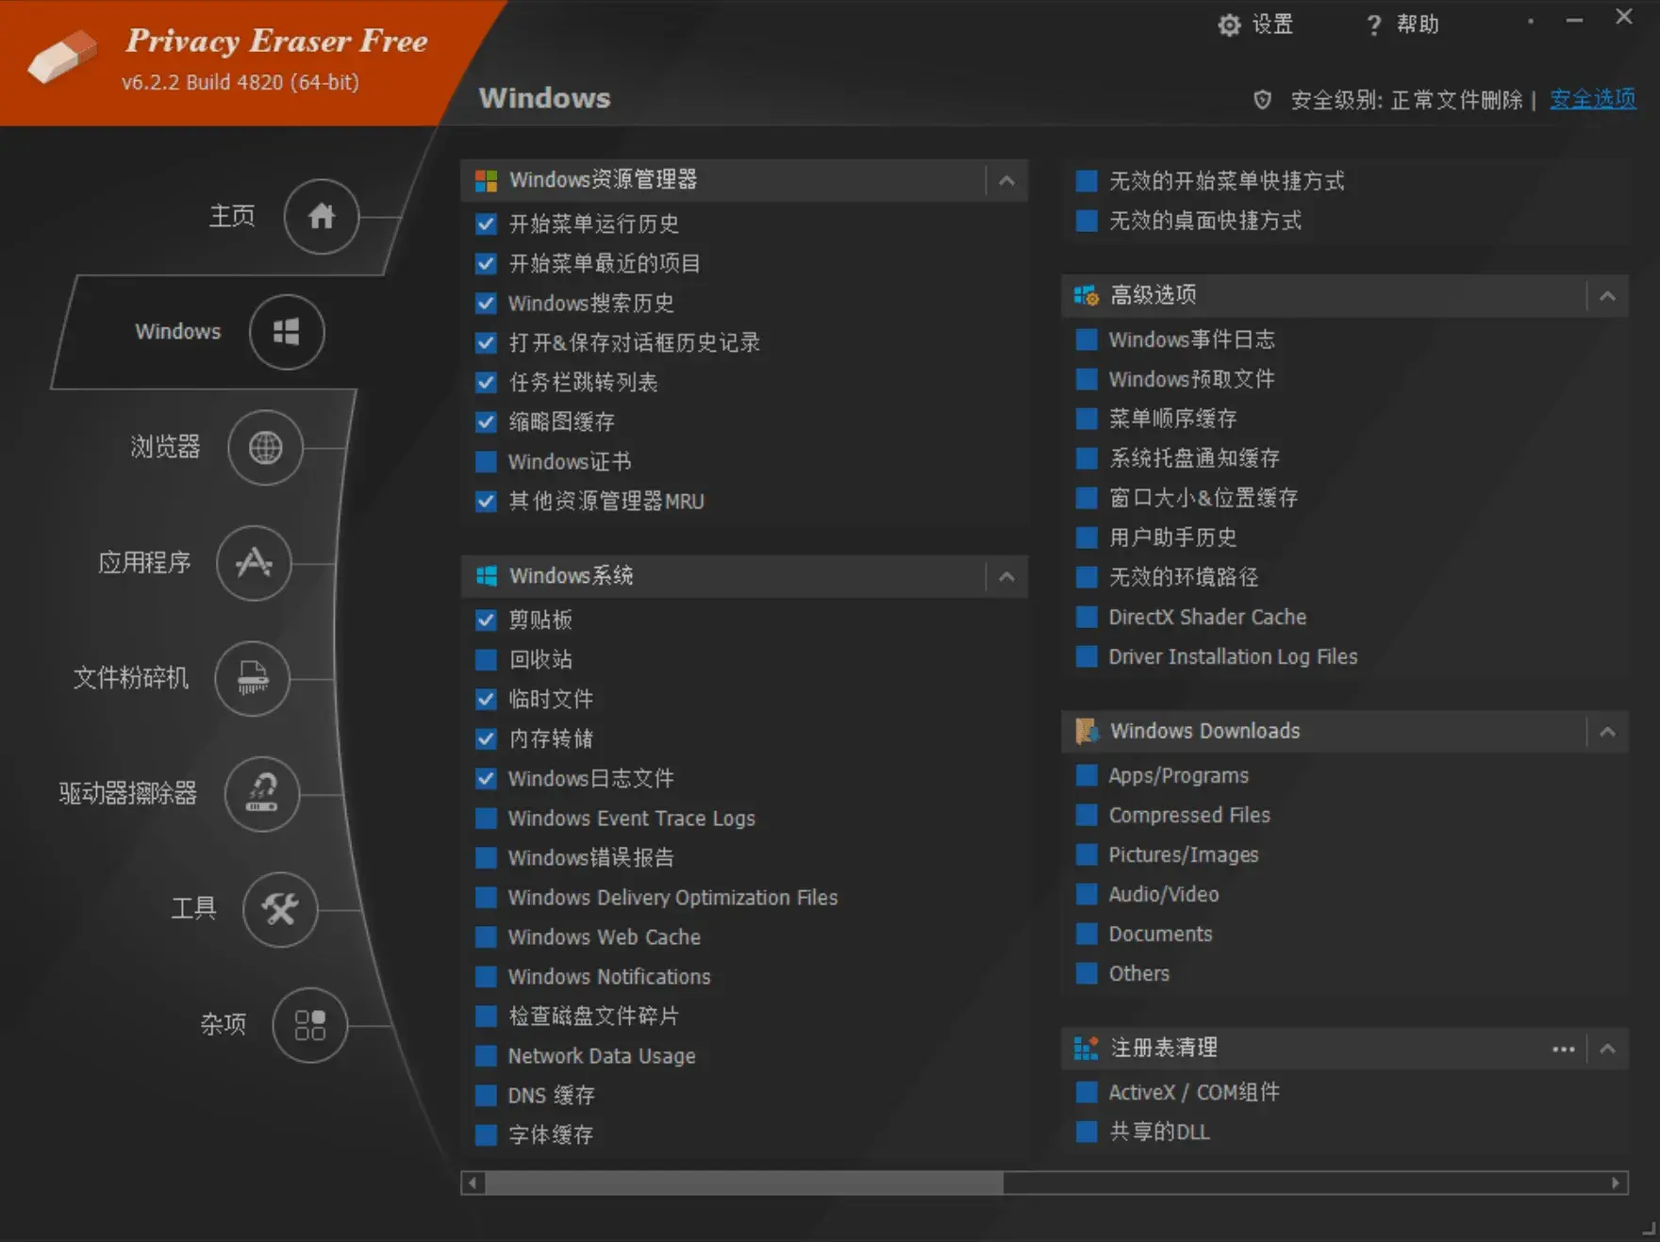Open the 工具 wrench icon
The height and width of the screenshot is (1242, 1660).
pos(280,909)
